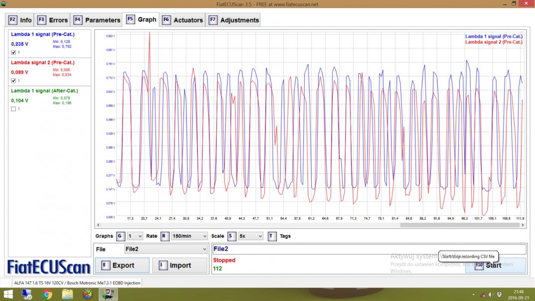
Task: Switch to the Errors tab
Action: tap(53, 20)
